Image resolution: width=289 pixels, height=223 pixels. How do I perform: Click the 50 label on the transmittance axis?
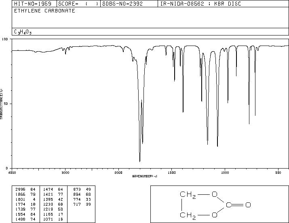pos(6,104)
